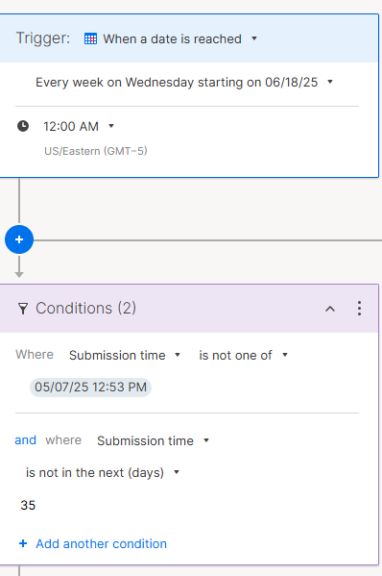
Task: Open 'is not in the next (days)' dropdown
Action: click(103, 472)
